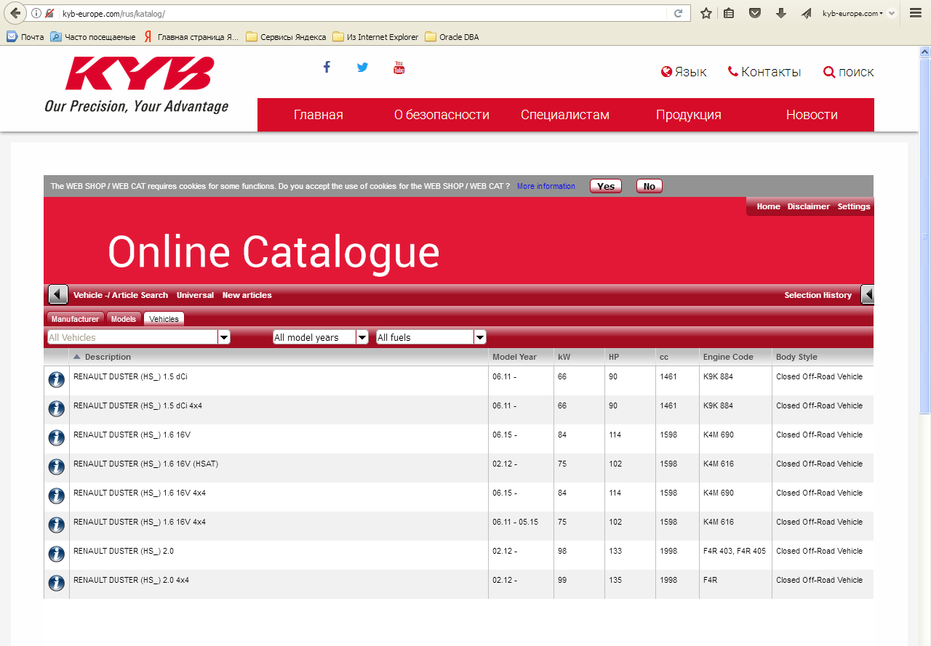Image resolution: width=931 pixels, height=646 pixels.
Task: Select RENAULT DUSTER (HS_) 2.0 4x4 text
Action: click(x=132, y=580)
